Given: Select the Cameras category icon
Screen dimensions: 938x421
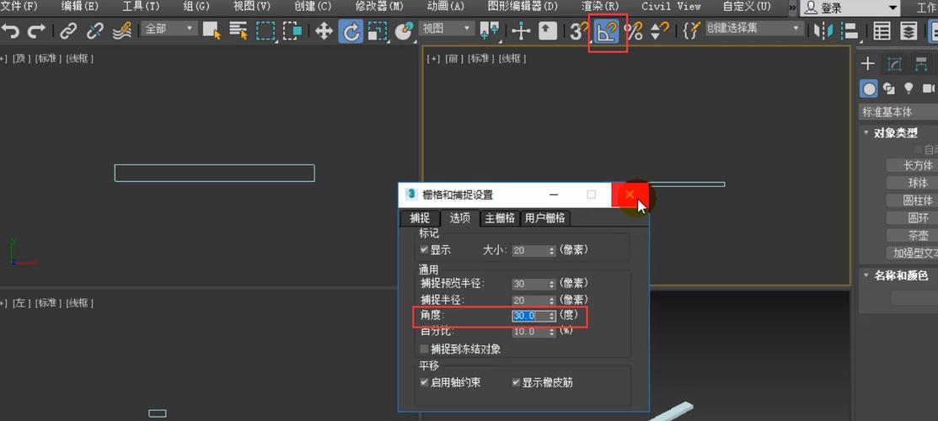Looking at the screenshot, I should coord(929,88).
